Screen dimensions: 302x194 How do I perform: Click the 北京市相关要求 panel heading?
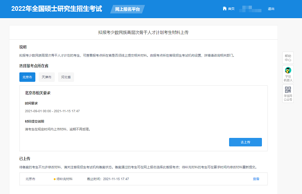coord(41,93)
